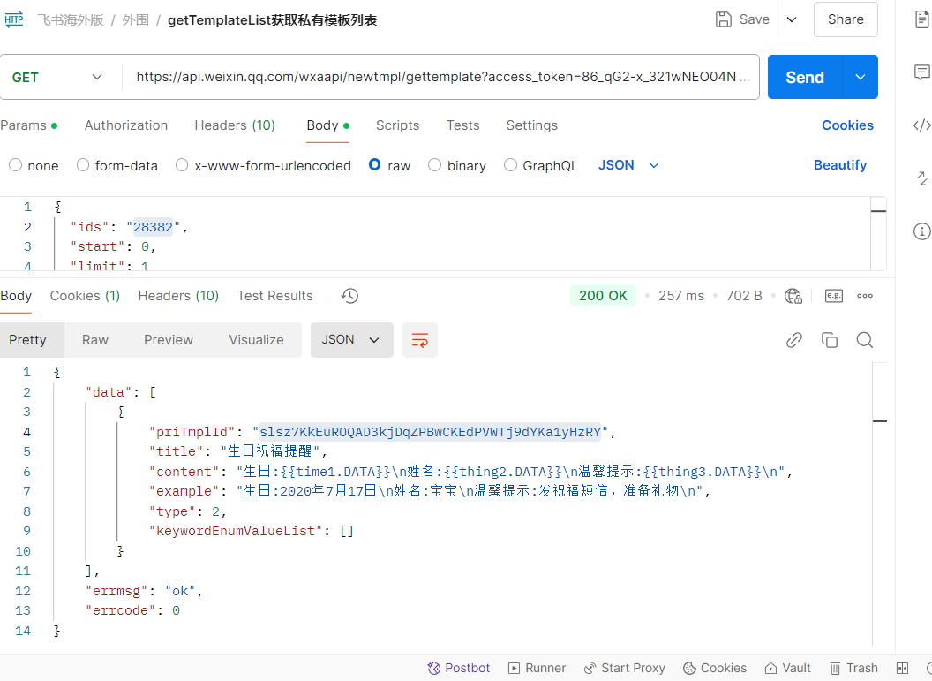
Task: Switch response view to Raw
Action: [x=95, y=340]
